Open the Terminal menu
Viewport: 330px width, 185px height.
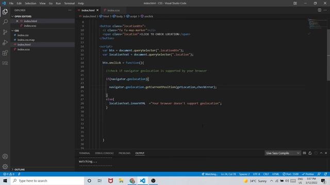(x=70, y=4)
